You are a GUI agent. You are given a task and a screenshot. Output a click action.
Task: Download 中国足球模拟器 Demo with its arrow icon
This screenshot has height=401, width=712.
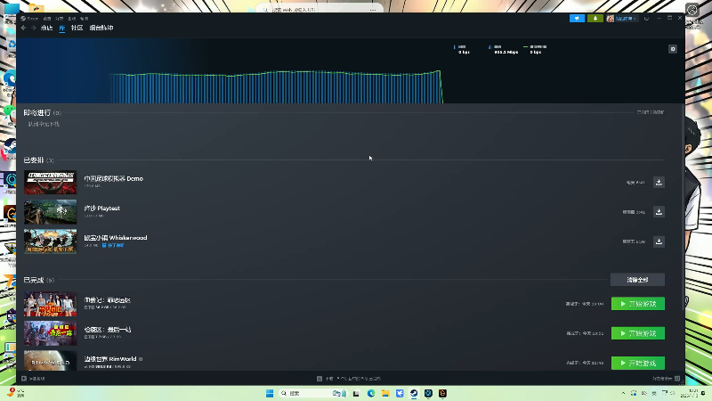[x=659, y=183]
